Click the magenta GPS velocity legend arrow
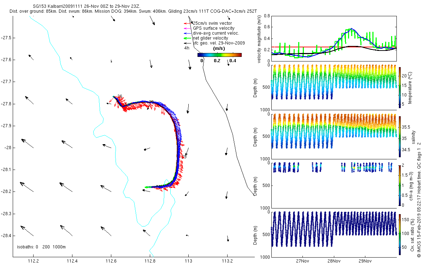The image size is (424, 265). (x=187, y=28)
